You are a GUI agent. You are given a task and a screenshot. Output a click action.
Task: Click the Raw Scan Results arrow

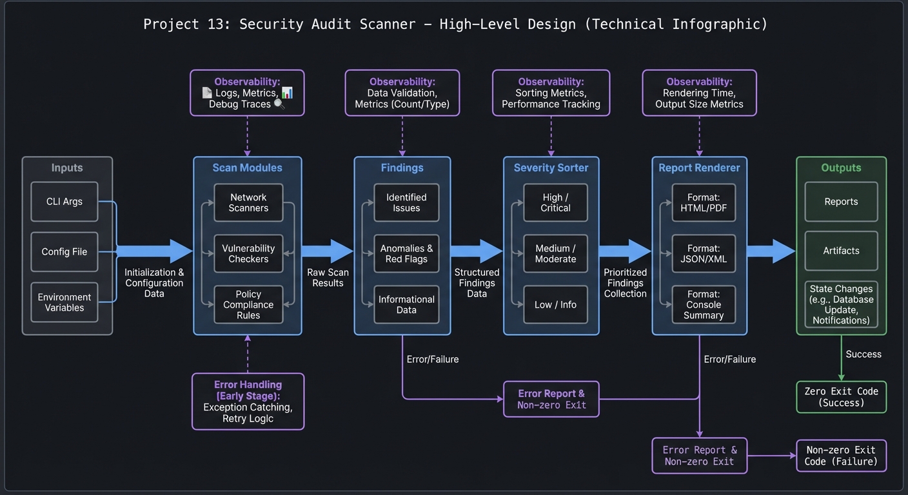pyautogui.click(x=329, y=251)
